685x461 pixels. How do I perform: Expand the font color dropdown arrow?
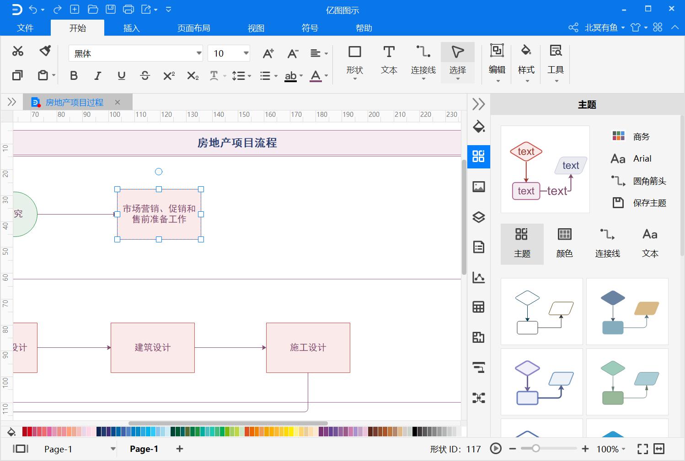click(x=326, y=76)
